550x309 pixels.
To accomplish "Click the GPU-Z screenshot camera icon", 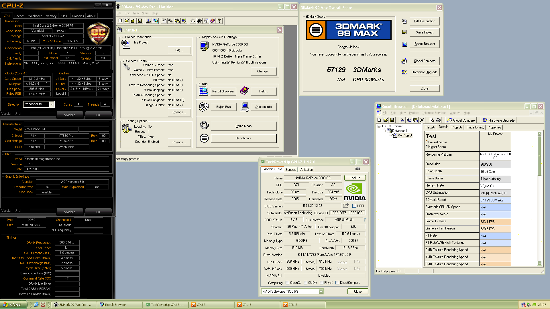I will (x=357, y=169).
